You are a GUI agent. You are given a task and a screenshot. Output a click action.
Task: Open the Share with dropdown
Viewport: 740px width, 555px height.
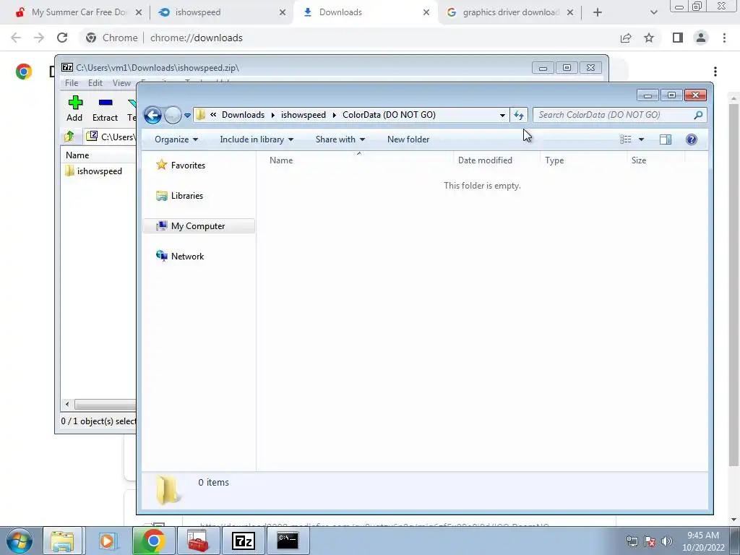click(x=340, y=139)
